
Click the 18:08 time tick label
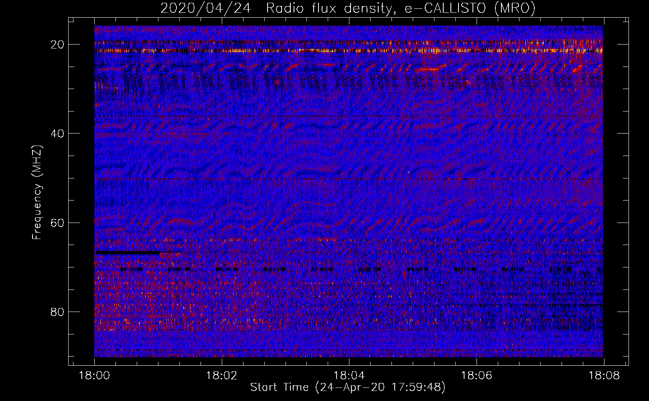(603, 376)
